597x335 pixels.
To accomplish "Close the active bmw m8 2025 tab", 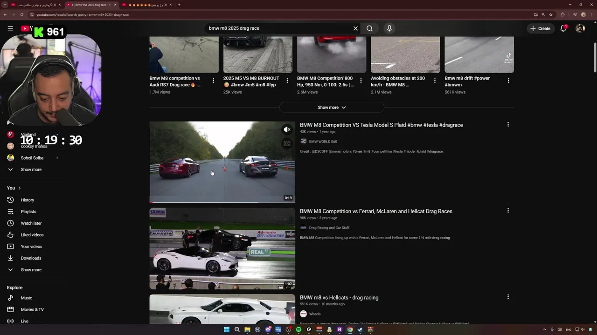I will (x=115, y=5).
